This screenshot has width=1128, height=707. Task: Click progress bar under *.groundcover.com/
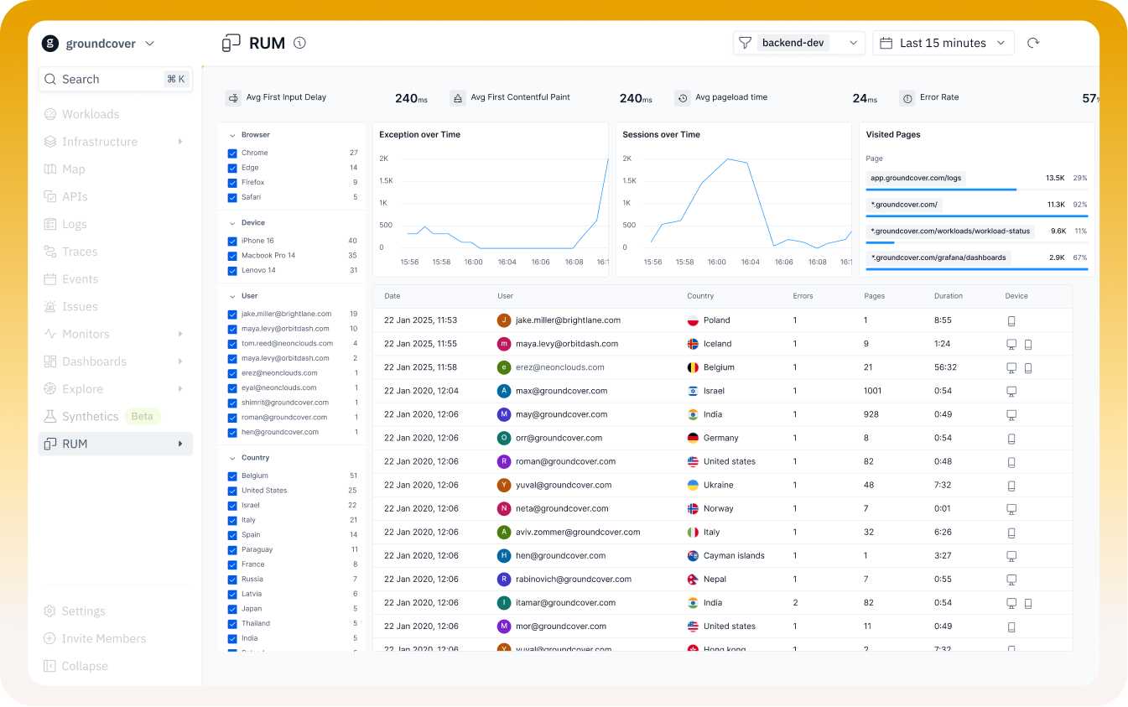coord(977,216)
